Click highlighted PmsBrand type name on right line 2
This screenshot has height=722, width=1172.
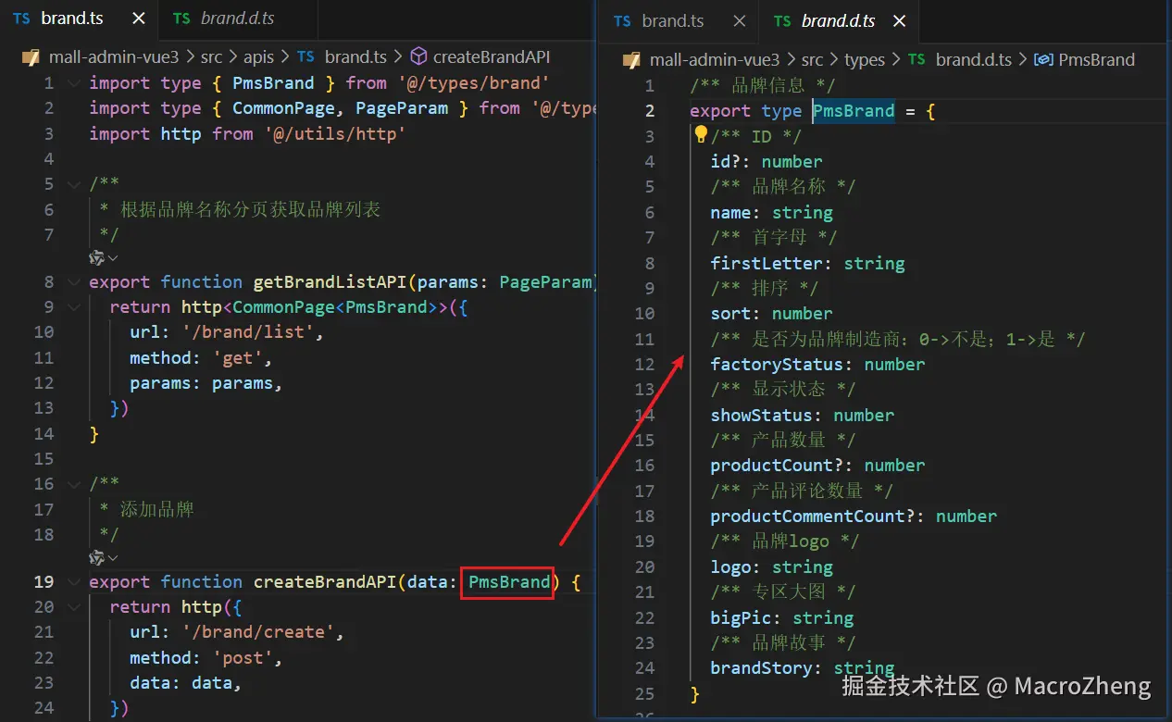tap(854, 111)
